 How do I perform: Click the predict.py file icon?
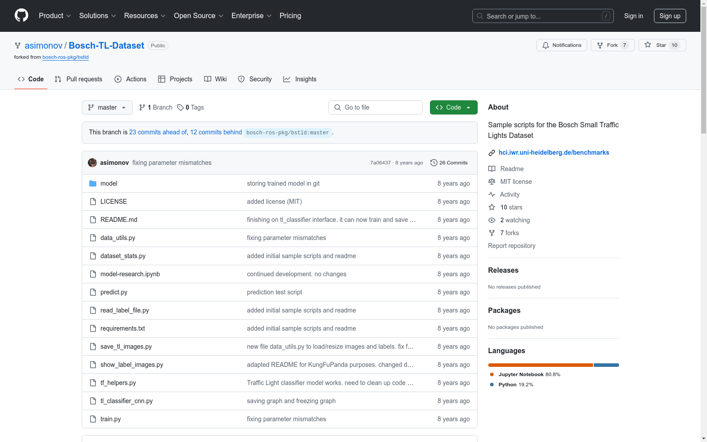coord(93,292)
